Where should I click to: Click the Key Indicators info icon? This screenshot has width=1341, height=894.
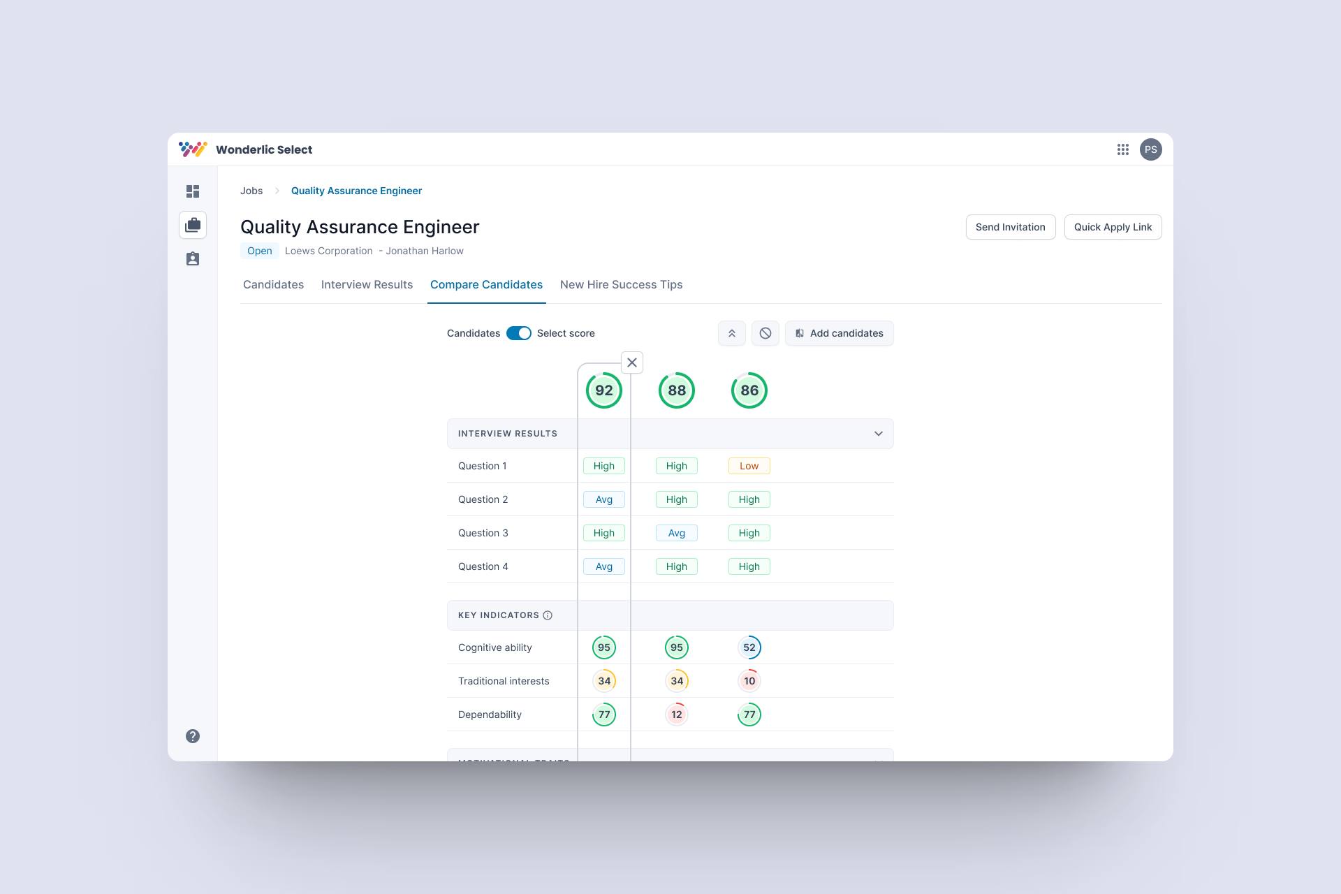548,615
